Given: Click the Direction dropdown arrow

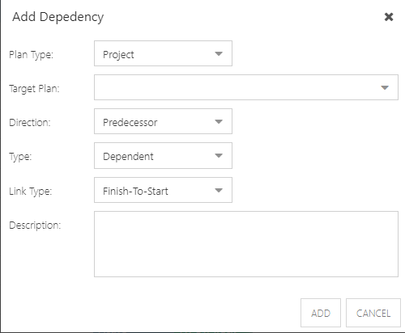Looking at the screenshot, I should pos(219,121).
